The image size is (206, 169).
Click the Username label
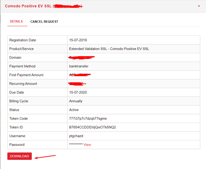click(x=17, y=136)
